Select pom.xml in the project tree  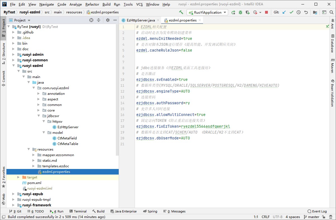click(x=34, y=183)
